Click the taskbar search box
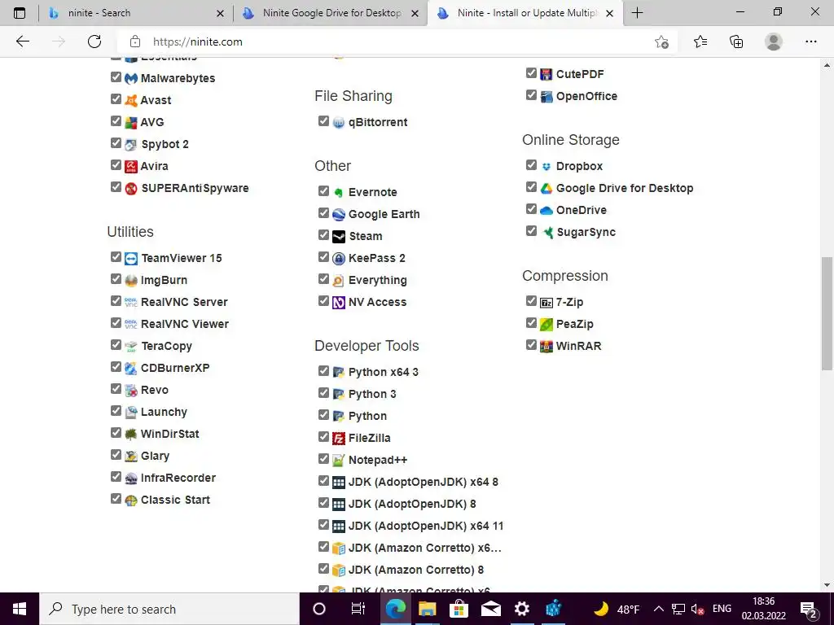Image resolution: width=834 pixels, height=625 pixels. pos(169,609)
